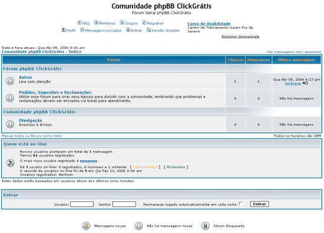
Task: Click the Avisos forum status icon
Action: pyautogui.click(x=10, y=81)
